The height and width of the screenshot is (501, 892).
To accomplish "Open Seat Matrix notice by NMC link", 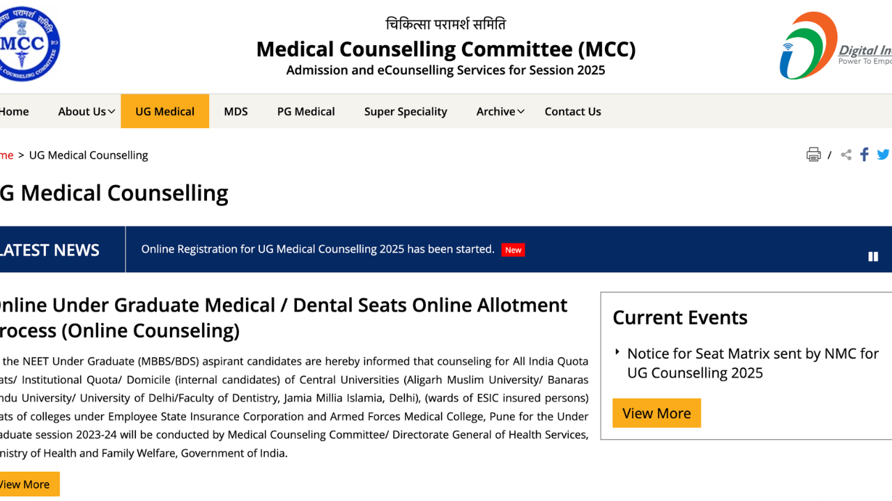I will 753,363.
